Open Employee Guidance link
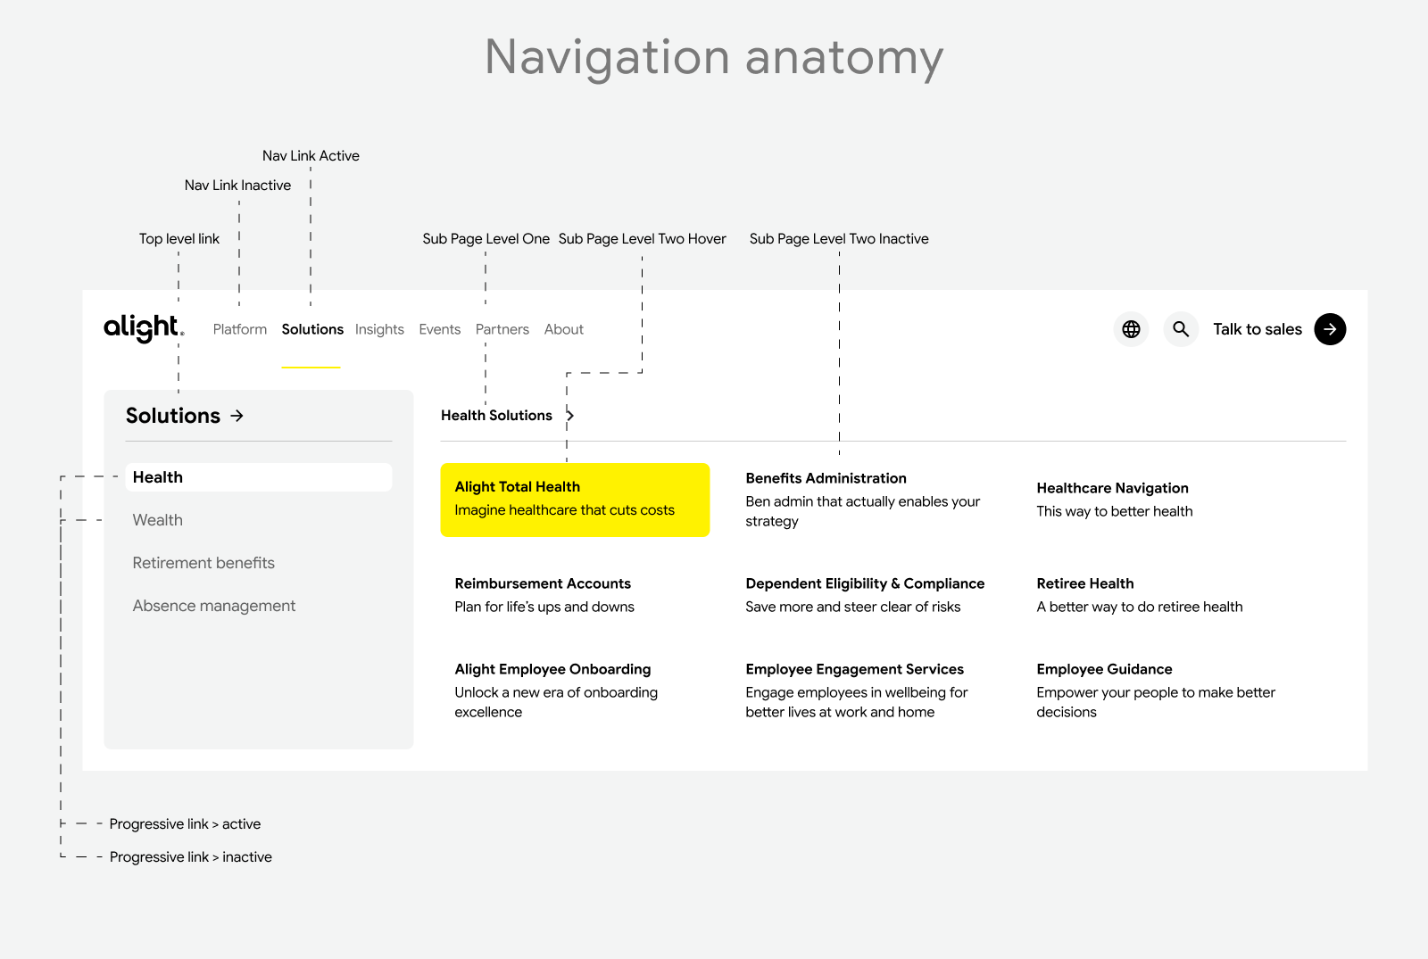Viewport: 1428px width, 959px height. [x=1104, y=669]
